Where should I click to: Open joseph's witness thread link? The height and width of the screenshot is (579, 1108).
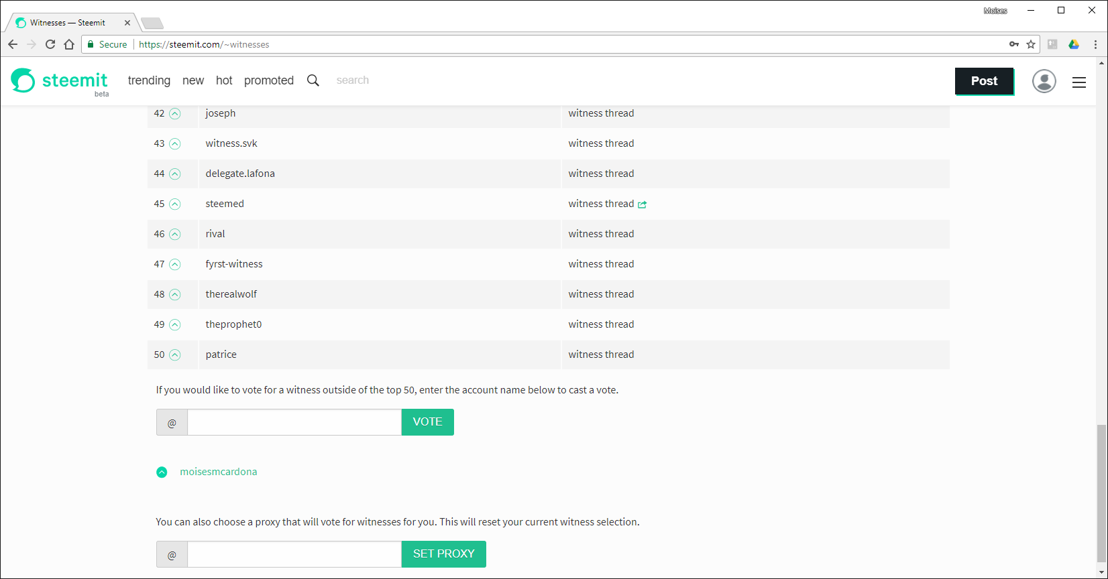[x=601, y=113]
